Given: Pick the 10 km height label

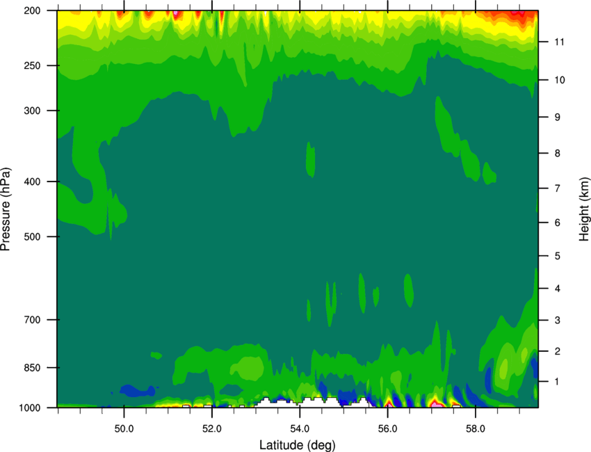Looking at the screenshot, I should pyautogui.click(x=560, y=80).
